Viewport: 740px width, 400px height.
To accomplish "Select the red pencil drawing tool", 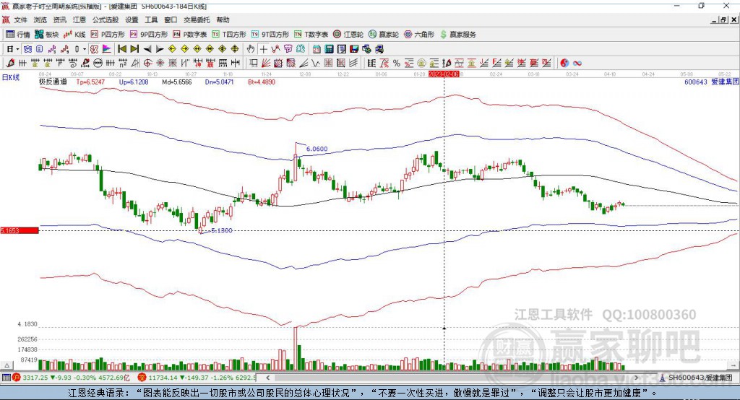I will (10, 63).
